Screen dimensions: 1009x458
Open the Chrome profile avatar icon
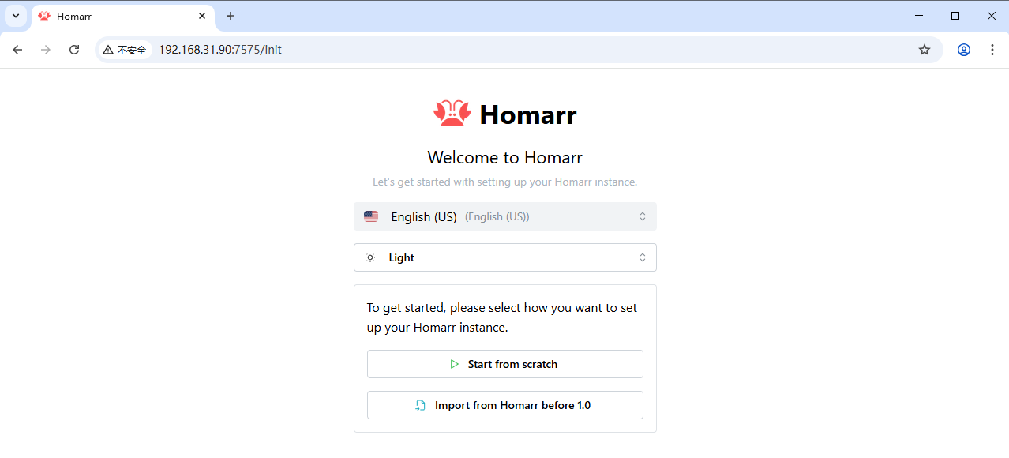[x=964, y=50]
